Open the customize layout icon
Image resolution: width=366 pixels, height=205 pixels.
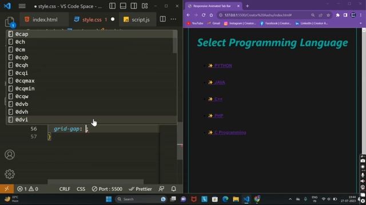click(x=145, y=6)
